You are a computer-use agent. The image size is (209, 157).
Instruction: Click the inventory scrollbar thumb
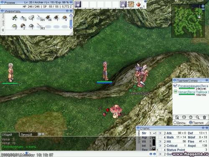pyautogui.click(x=71, y=23)
